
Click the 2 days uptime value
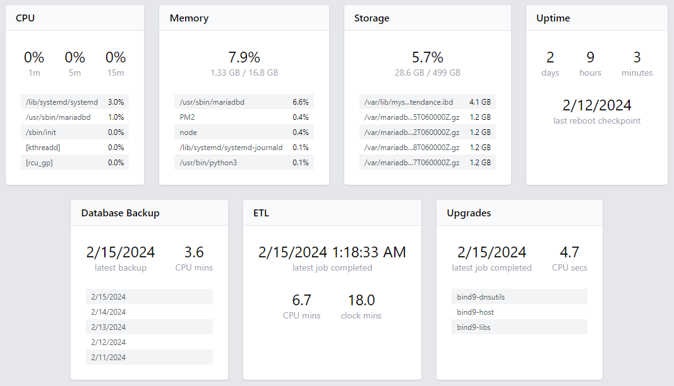[x=550, y=57]
